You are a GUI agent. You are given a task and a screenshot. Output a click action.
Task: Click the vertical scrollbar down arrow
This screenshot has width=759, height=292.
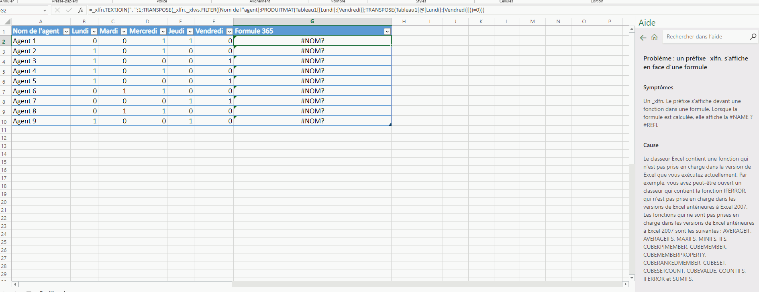click(x=632, y=278)
